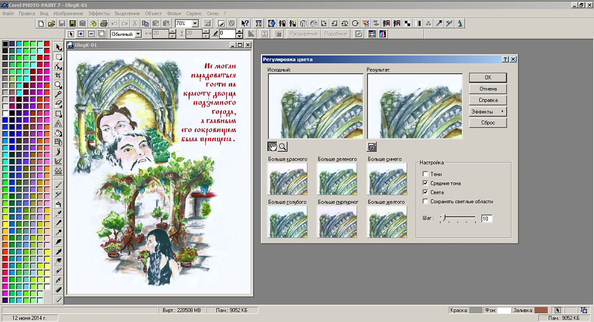Select the Rectangle shape tool
Screen dimensions: 594x322
tap(59, 114)
